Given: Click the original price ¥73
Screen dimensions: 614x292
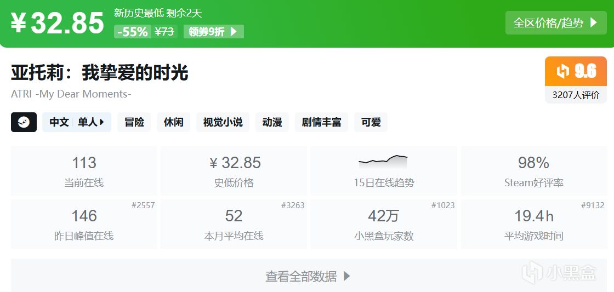Looking at the screenshot, I should 164,32.
